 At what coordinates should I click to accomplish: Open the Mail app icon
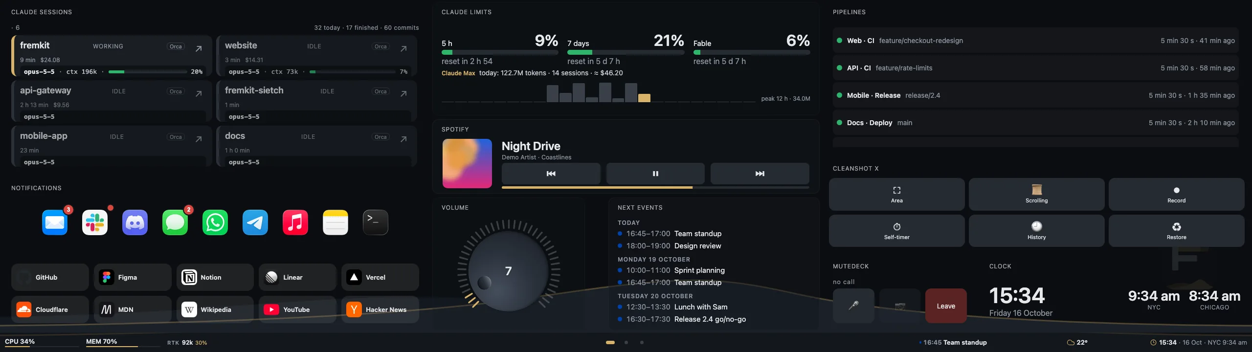click(x=55, y=222)
